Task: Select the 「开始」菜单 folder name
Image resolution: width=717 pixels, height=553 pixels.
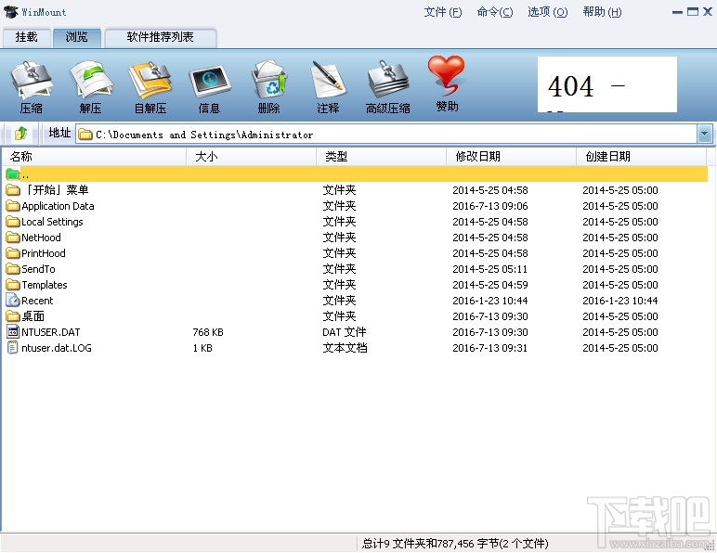Action: click(x=56, y=190)
